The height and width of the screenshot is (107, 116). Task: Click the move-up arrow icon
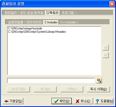(x=106, y=48)
